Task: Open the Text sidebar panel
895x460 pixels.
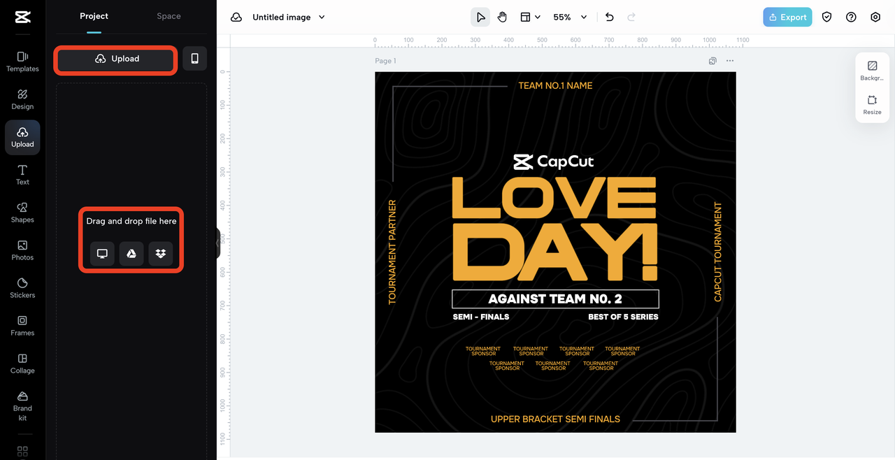Action: (x=22, y=175)
